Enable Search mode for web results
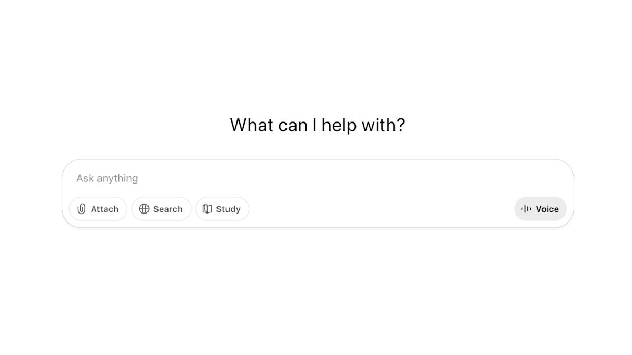Image resolution: width=632 pixels, height=355 pixels. click(x=161, y=209)
